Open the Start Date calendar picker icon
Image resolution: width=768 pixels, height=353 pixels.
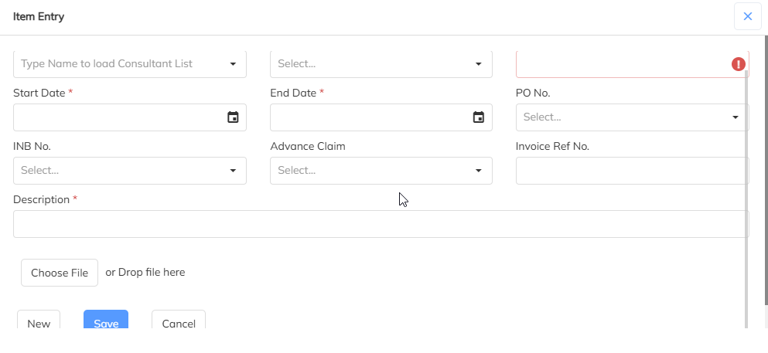[x=233, y=117]
